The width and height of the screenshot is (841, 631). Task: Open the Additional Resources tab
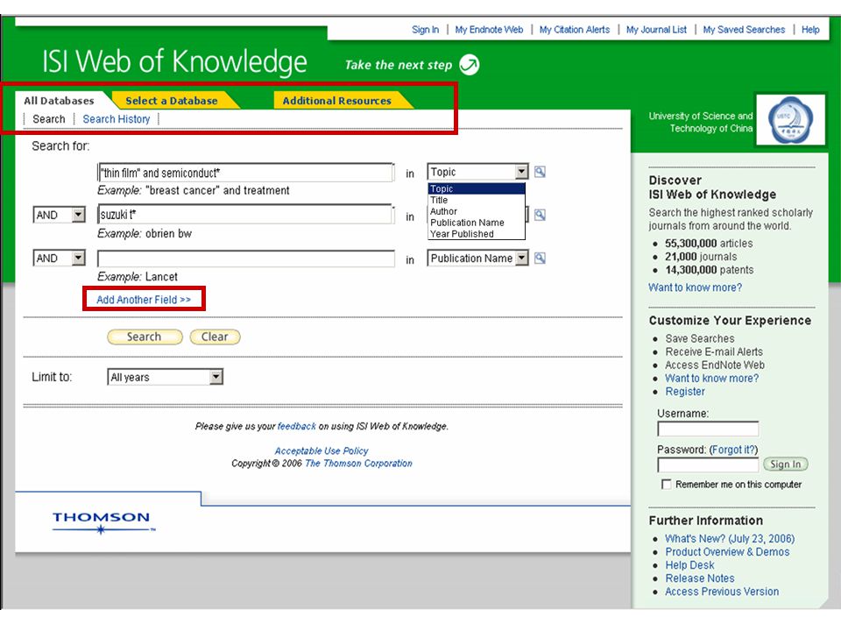(336, 100)
